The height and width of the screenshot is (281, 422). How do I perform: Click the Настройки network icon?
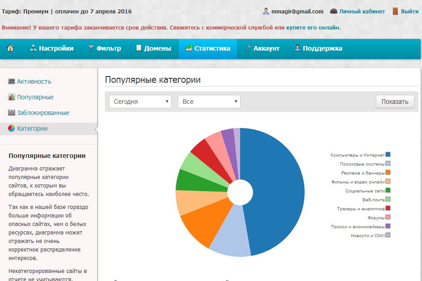pyautogui.click(x=33, y=48)
